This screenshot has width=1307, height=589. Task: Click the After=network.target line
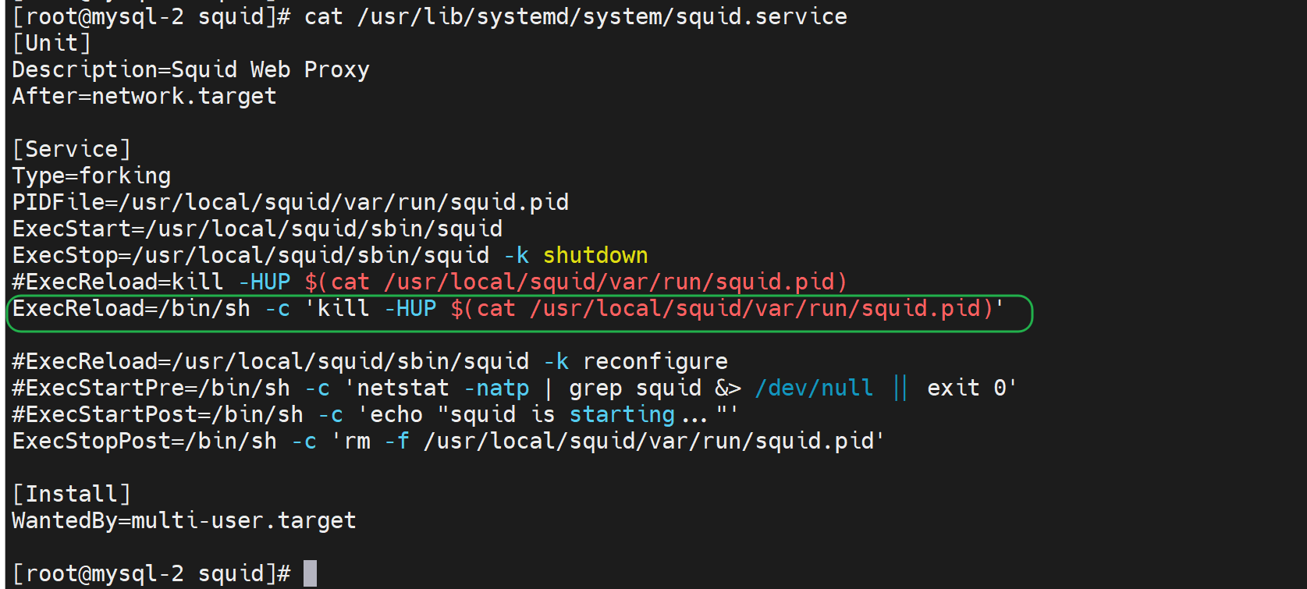144,96
